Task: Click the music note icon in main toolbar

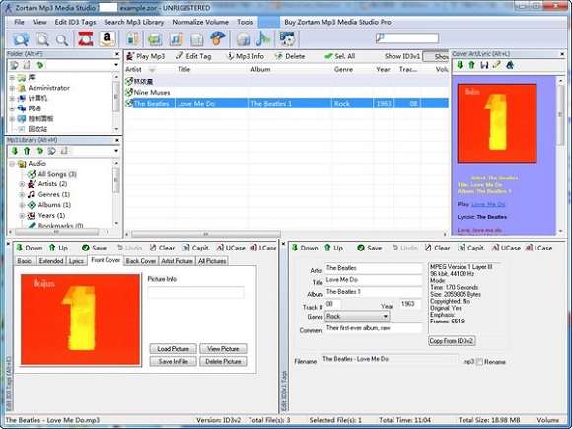Action: pyautogui.click(x=262, y=38)
